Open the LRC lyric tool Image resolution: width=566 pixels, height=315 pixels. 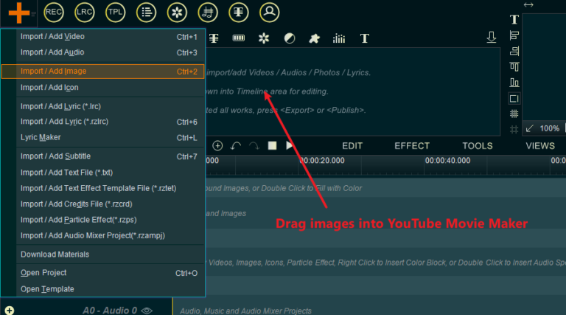click(x=85, y=13)
